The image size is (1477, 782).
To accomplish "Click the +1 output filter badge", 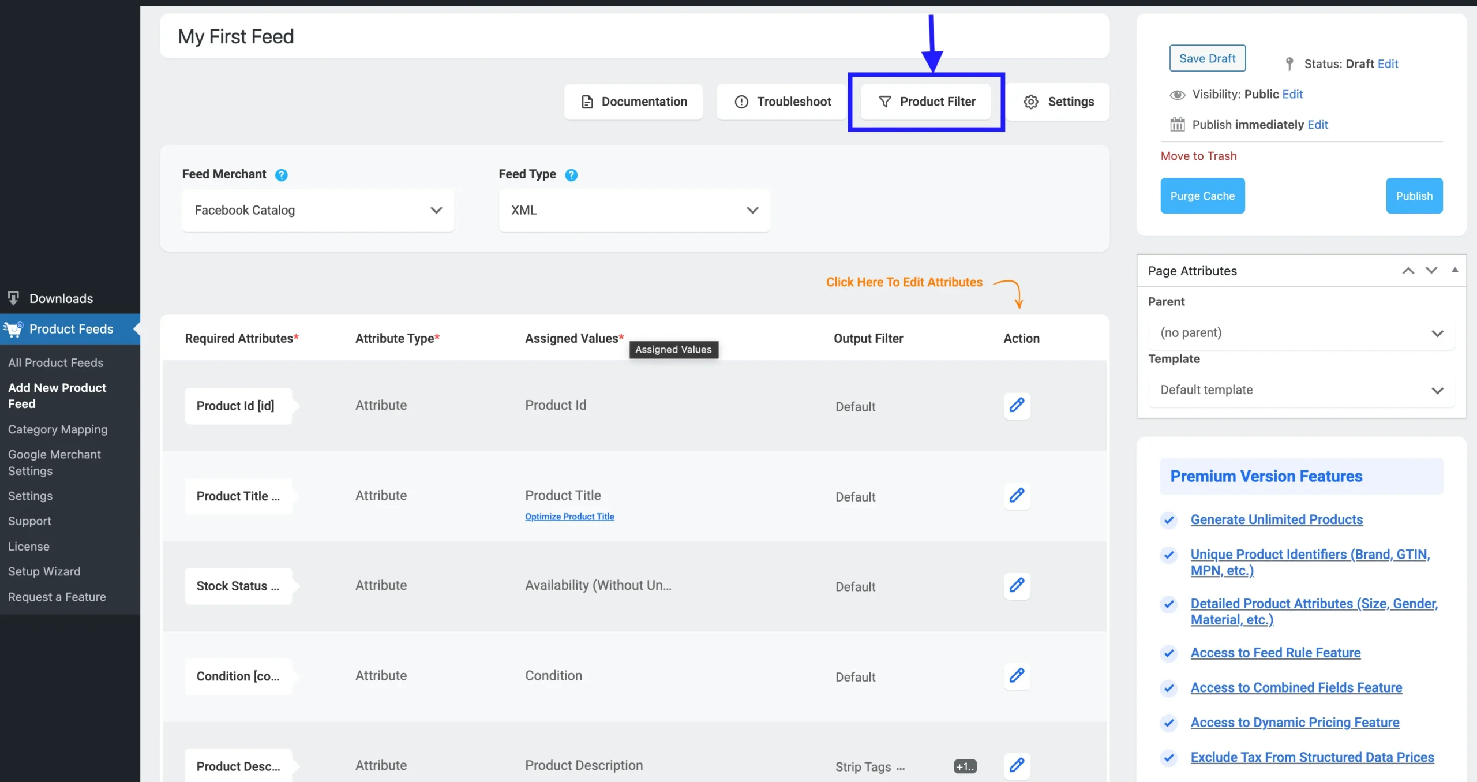I will coord(965,766).
